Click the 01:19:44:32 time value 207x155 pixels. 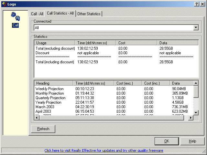85,93
